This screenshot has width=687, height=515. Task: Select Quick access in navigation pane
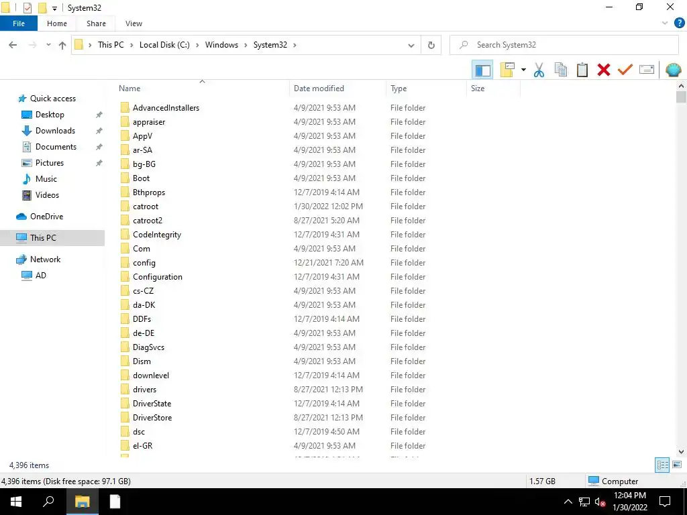click(52, 99)
